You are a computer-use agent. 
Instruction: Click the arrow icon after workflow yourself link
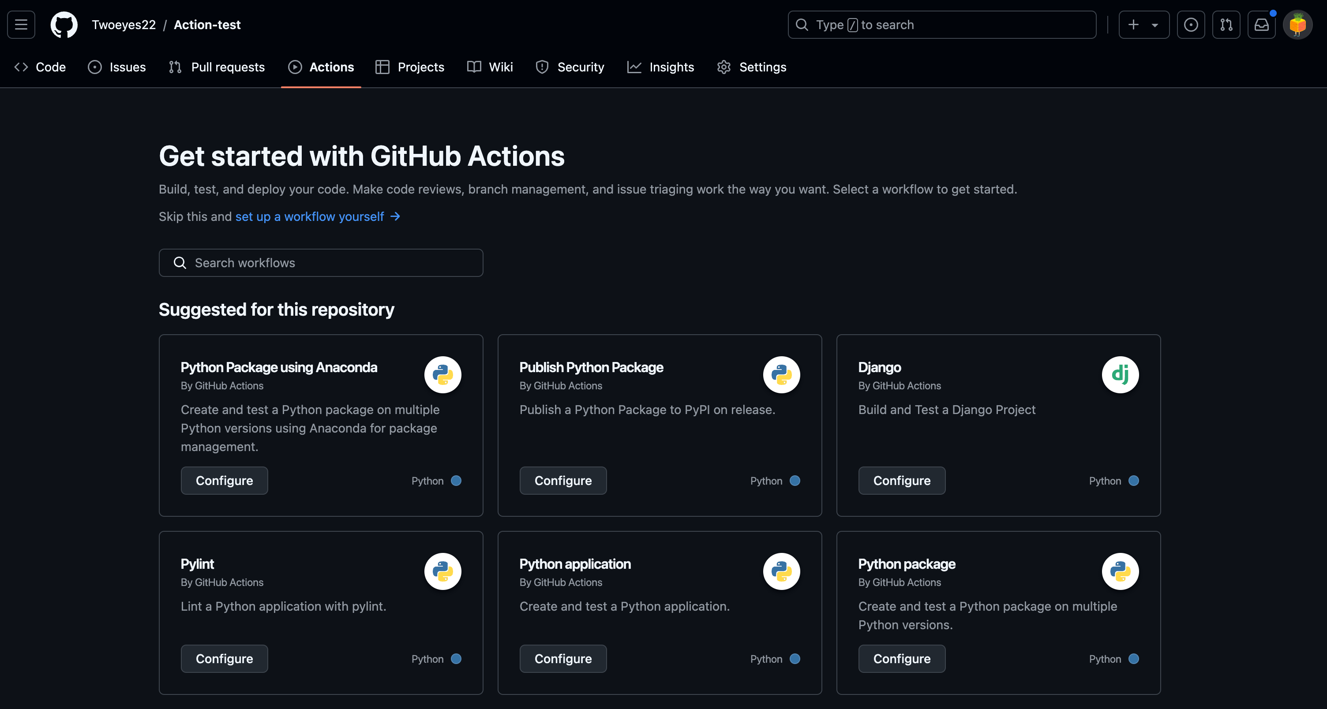(395, 217)
